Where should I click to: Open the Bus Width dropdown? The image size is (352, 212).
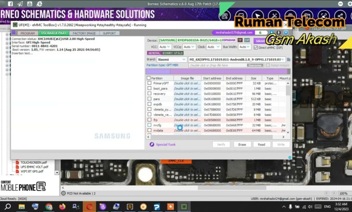(245, 46)
